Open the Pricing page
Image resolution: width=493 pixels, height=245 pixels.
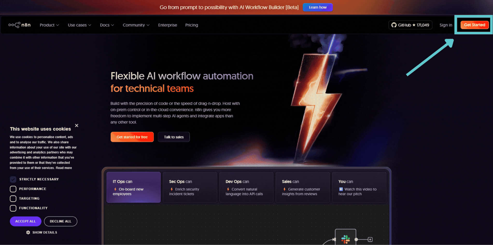pos(192,25)
